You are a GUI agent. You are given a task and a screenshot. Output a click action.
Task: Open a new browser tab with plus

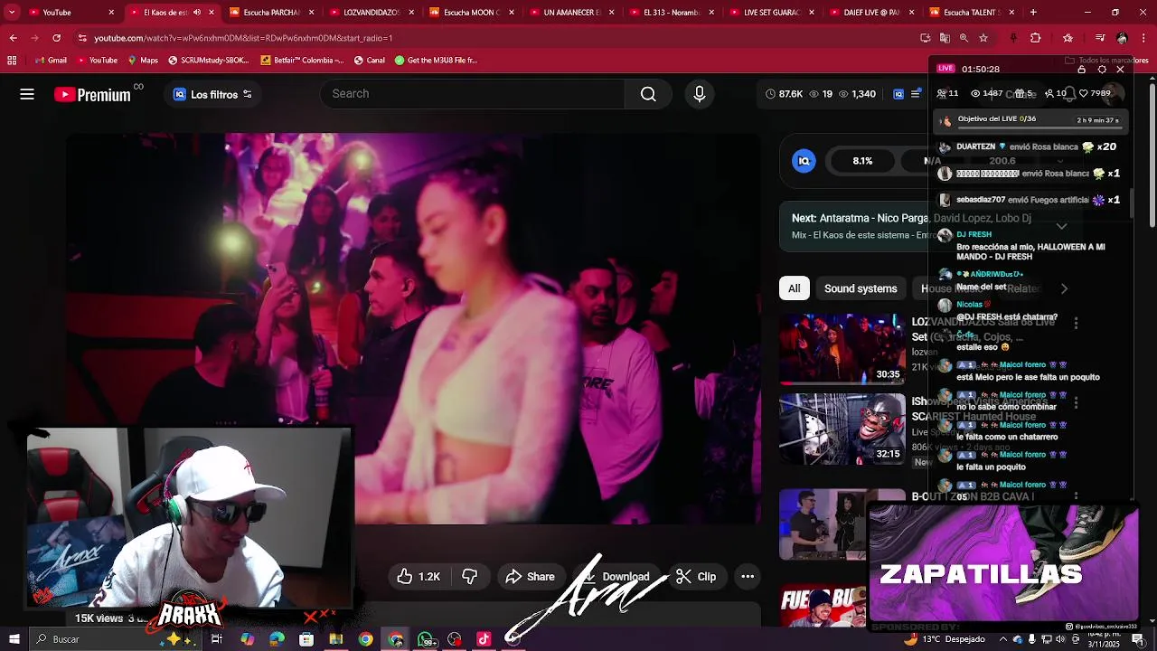tap(1033, 13)
